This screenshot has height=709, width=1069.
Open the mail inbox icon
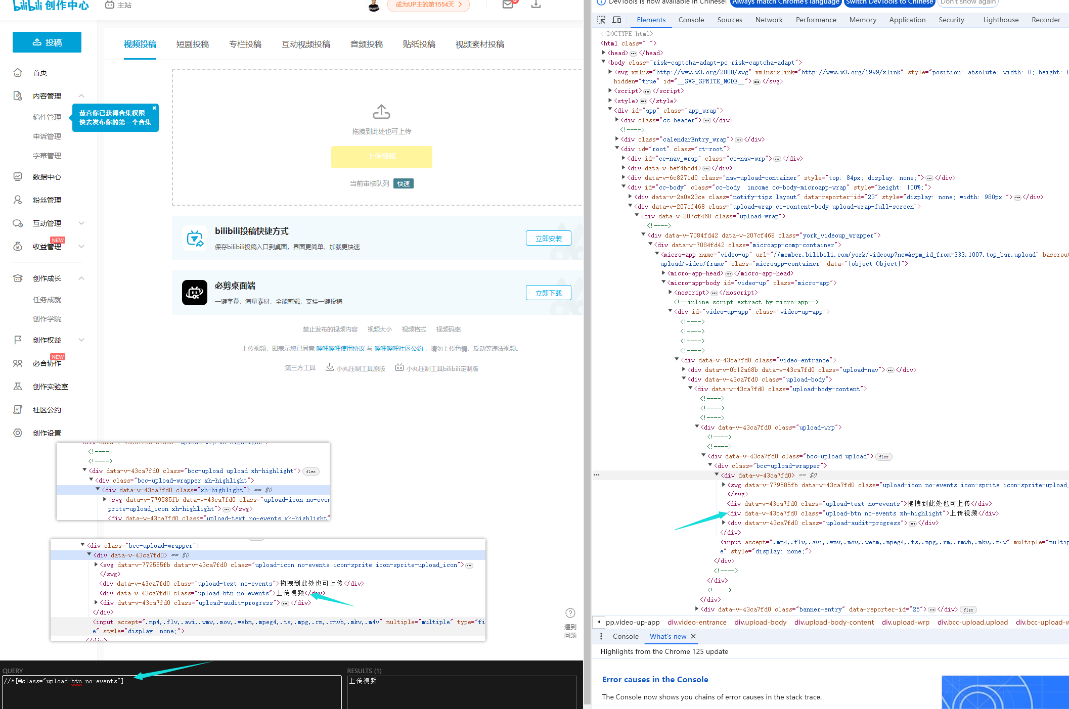pyautogui.click(x=508, y=5)
